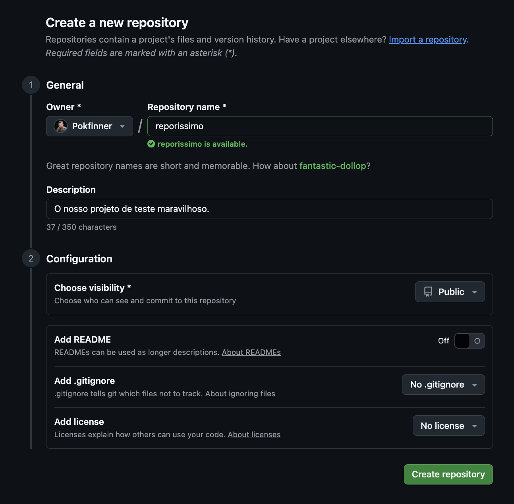Open the Import a repository link

click(x=427, y=40)
